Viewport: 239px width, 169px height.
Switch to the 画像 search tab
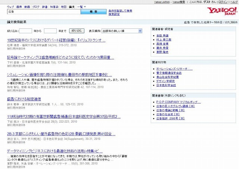point(19,7)
